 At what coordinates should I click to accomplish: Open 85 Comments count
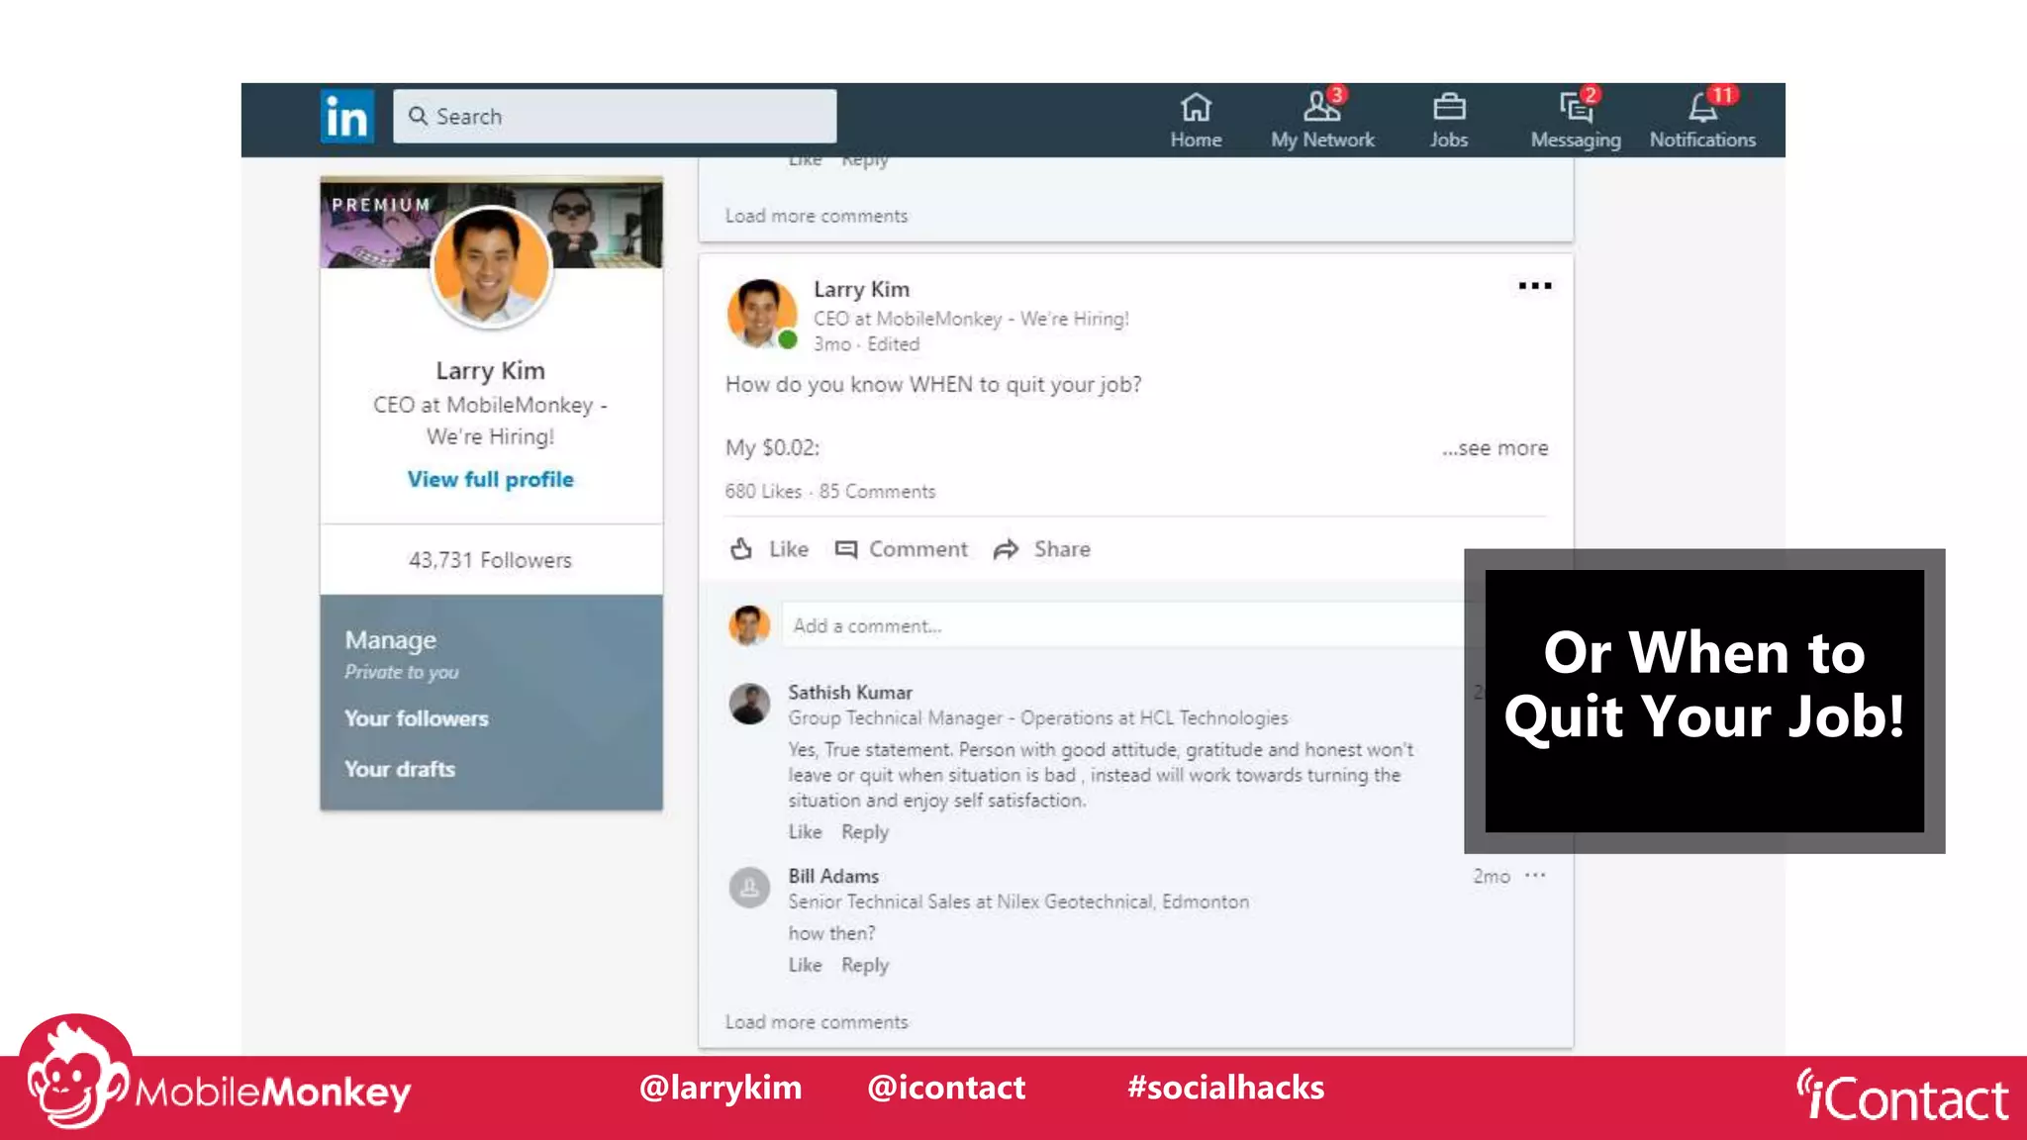click(x=877, y=492)
